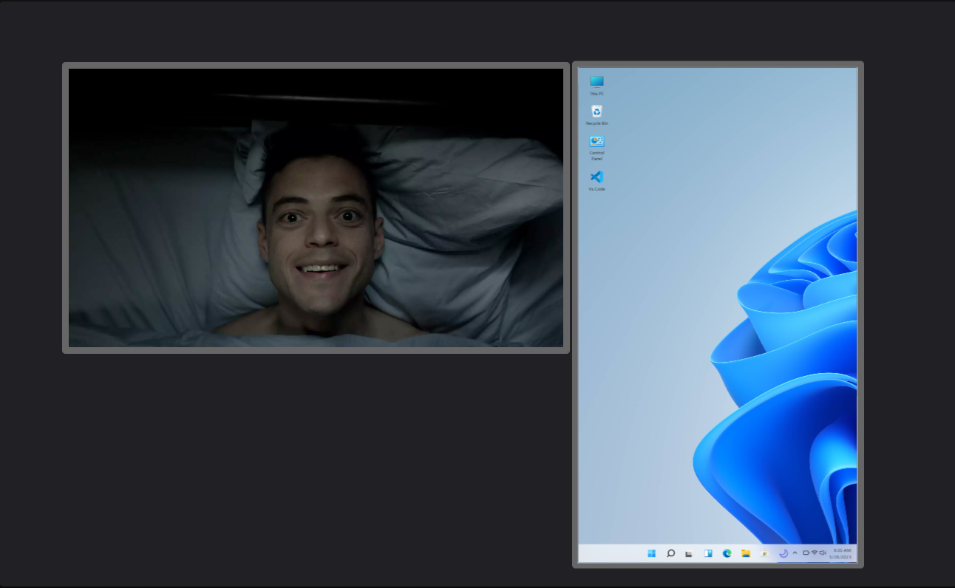Launch the Vs Code desktop shortcut
Image resolution: width=955 pixels, height=588 pixels.
(597, 181)
